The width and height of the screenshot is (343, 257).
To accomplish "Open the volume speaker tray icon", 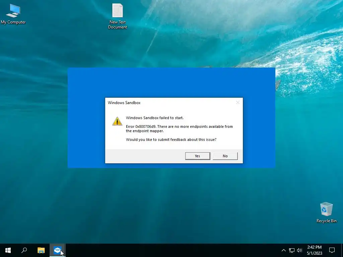I will pos(299,250).
